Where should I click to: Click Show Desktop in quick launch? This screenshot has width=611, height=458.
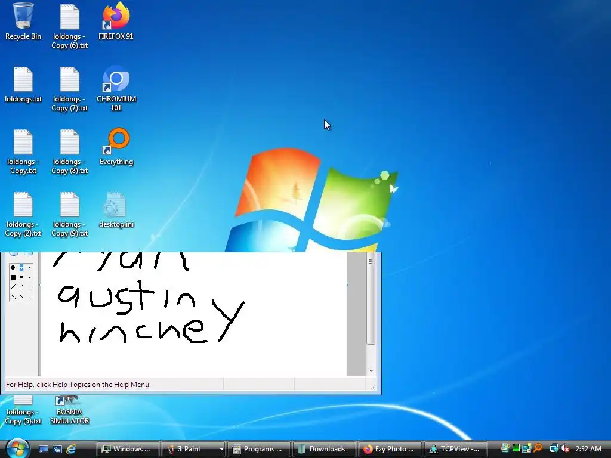click(43, 449)
